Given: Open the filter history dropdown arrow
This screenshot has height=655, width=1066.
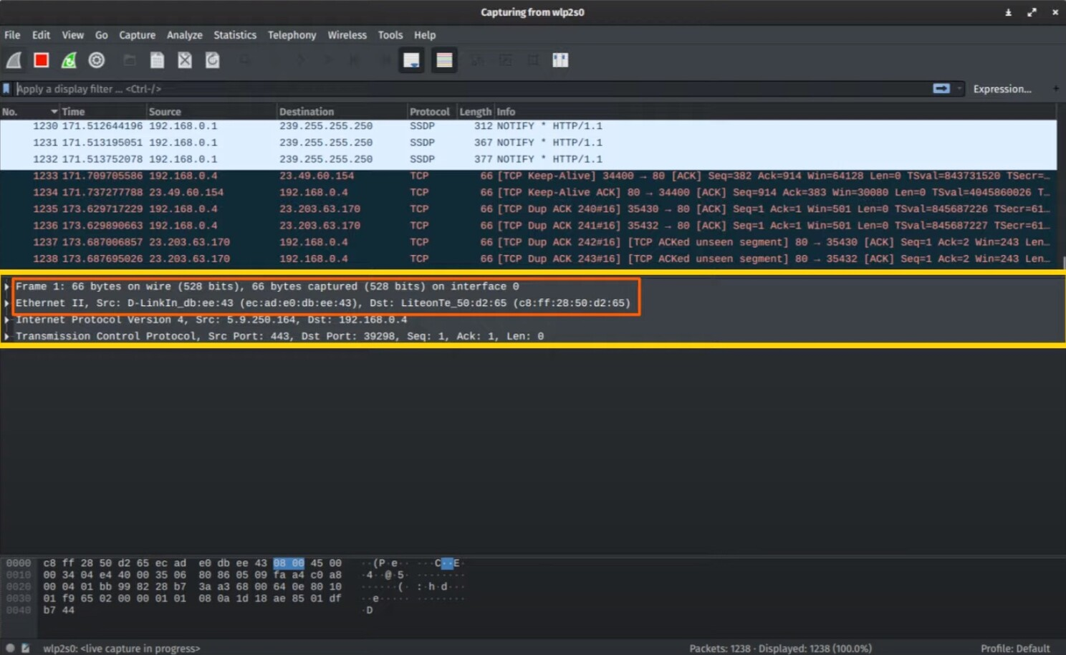Looking at the screenshot, I should [959, 89].
